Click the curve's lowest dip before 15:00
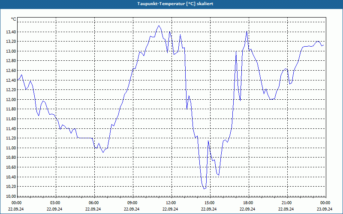The image size is (343, 214). coord(204,189)
